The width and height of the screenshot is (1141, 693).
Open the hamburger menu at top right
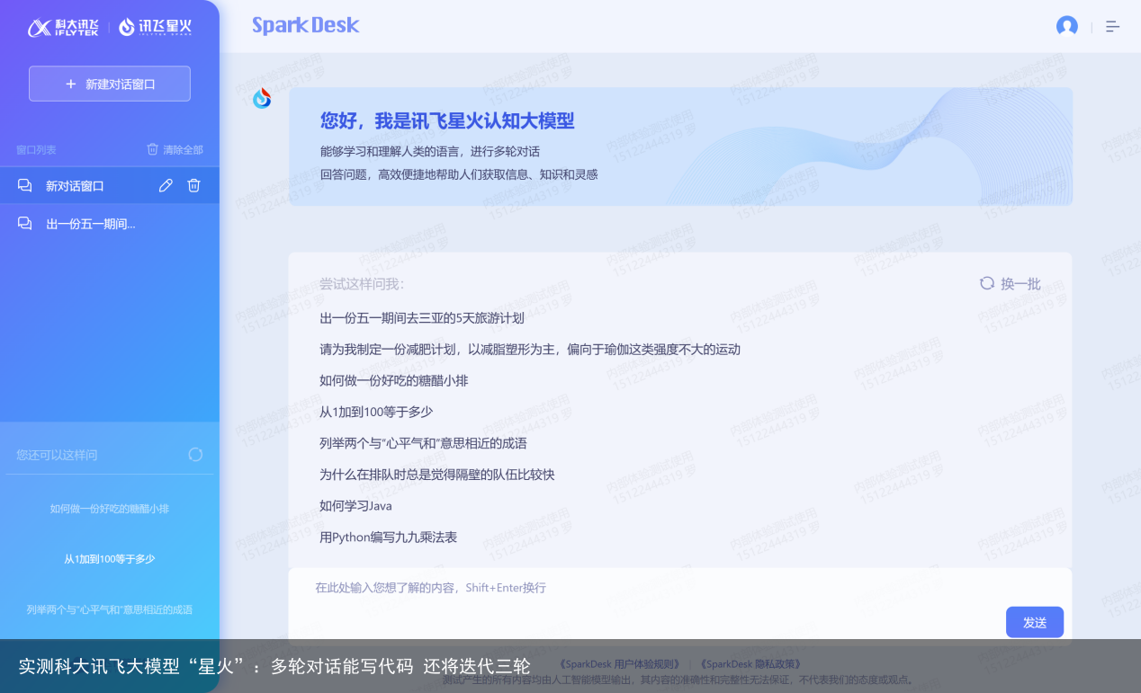(1113, 27)
